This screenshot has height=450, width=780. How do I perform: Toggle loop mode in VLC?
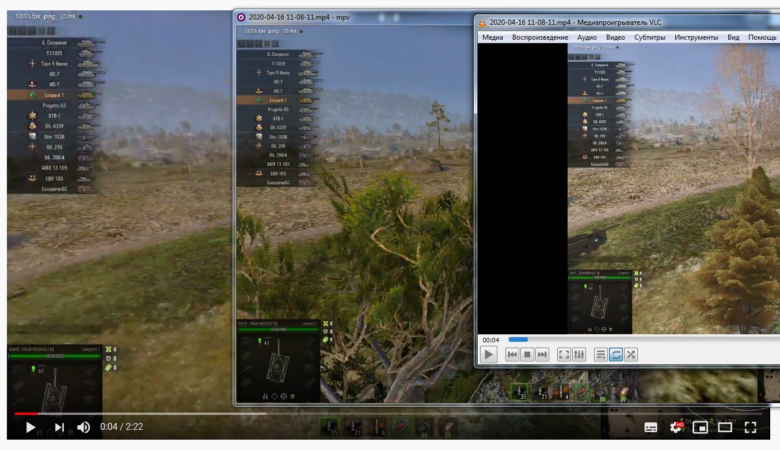click(616, 354)
